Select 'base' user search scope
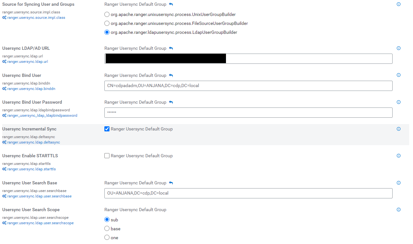Screen dimensions: 413x244 (107, 229)
